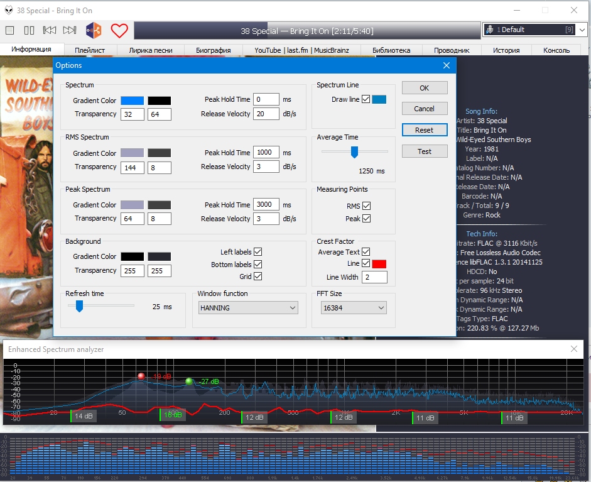Viewport: 591px width, 482px height.
Task: Open the Window function HANNING dropdown
Action: click(x=248, y=308)
